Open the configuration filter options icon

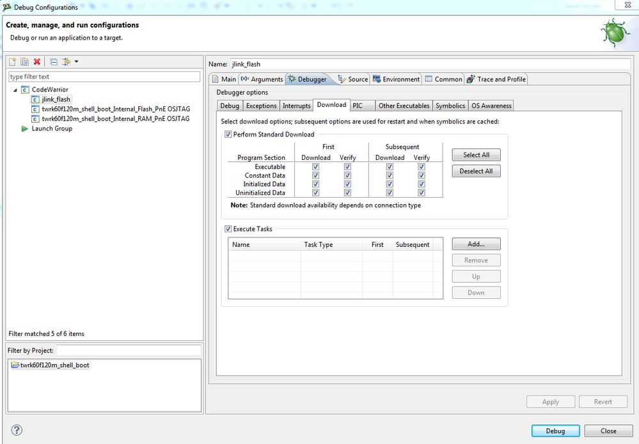66,61
